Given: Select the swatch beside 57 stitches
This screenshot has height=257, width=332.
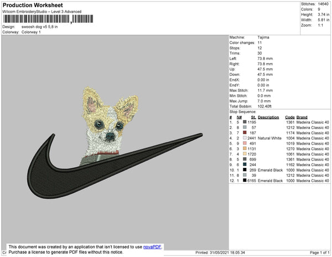Looking at the screenshot, I should [x=245, y=127].
